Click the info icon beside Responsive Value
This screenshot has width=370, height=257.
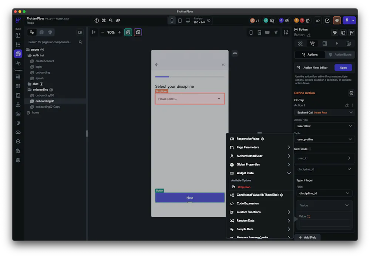[x=262, y=139]
